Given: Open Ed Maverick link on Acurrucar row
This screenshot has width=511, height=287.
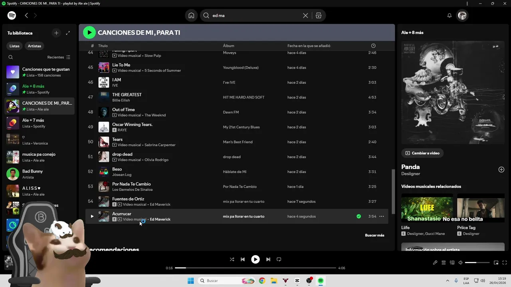Looking at the screenshot, I should coord(160,219).
